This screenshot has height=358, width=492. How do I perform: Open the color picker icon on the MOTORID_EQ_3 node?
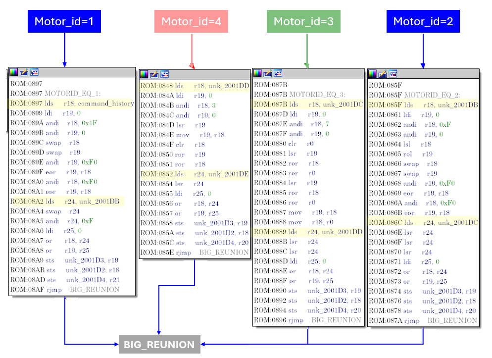click(x=257, y=73)
